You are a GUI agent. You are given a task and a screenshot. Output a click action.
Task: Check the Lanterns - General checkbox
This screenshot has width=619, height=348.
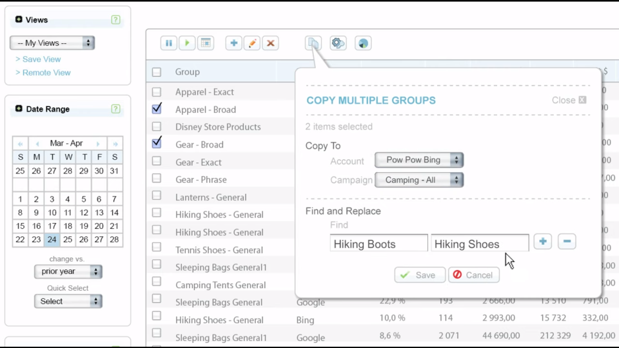tap(157, 196)
